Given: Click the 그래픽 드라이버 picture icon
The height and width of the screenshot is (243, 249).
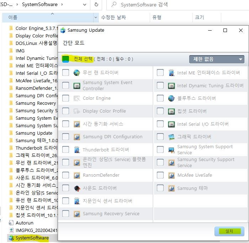Looking at the screenshot, I should [x=171, y=137].
